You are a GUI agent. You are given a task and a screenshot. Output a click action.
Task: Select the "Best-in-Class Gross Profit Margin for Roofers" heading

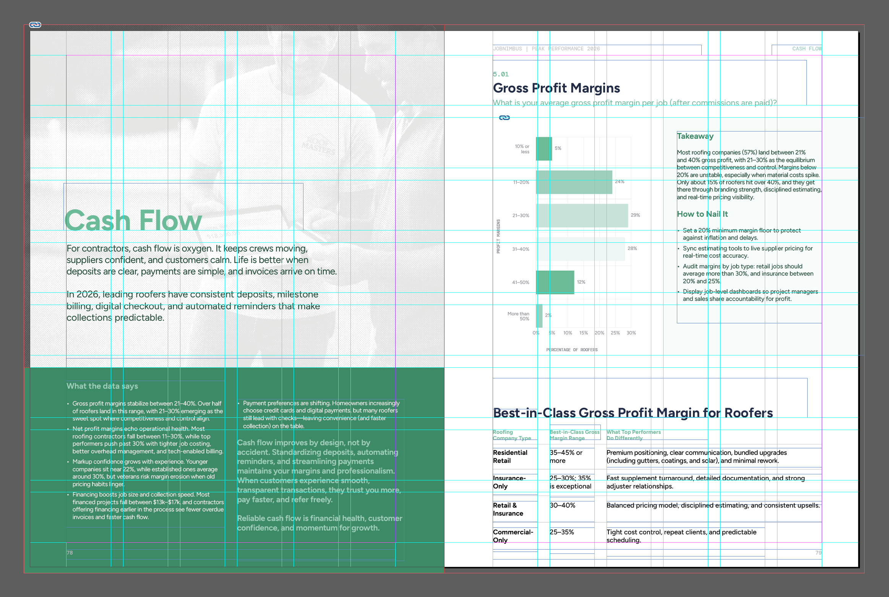(633, 413)
